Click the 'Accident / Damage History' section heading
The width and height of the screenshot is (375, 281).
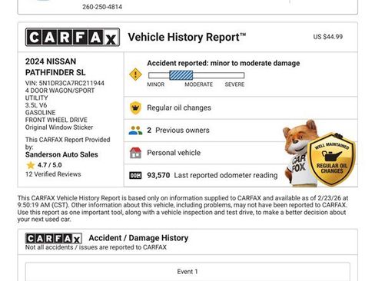pyautogui.click(x=138, y=238)
